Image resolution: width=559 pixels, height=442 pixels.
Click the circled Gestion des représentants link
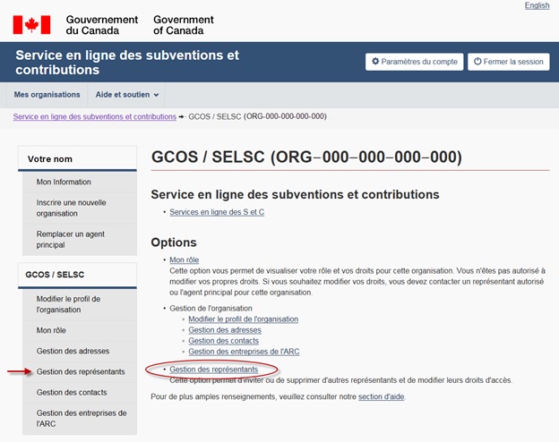(213, 369)
